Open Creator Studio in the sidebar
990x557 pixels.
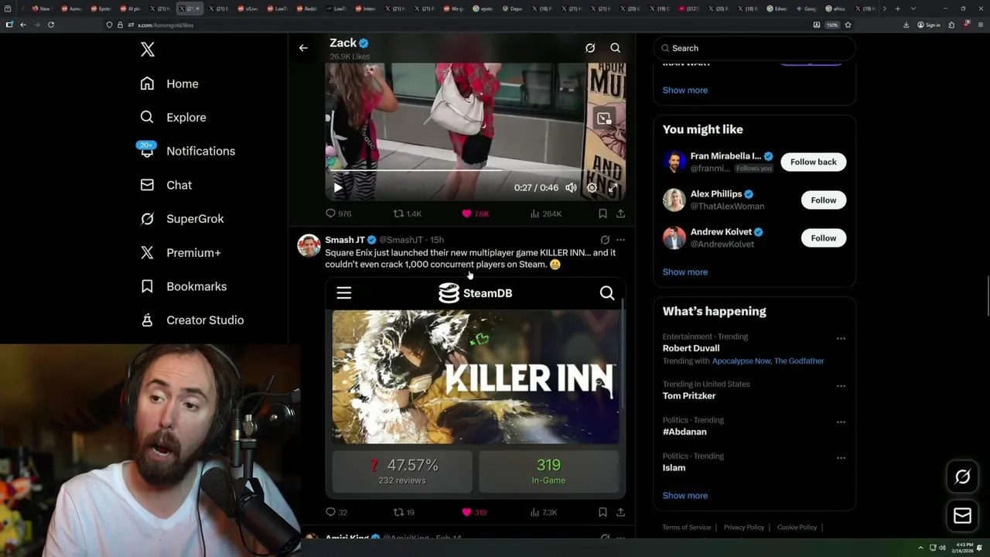(192, 320)
